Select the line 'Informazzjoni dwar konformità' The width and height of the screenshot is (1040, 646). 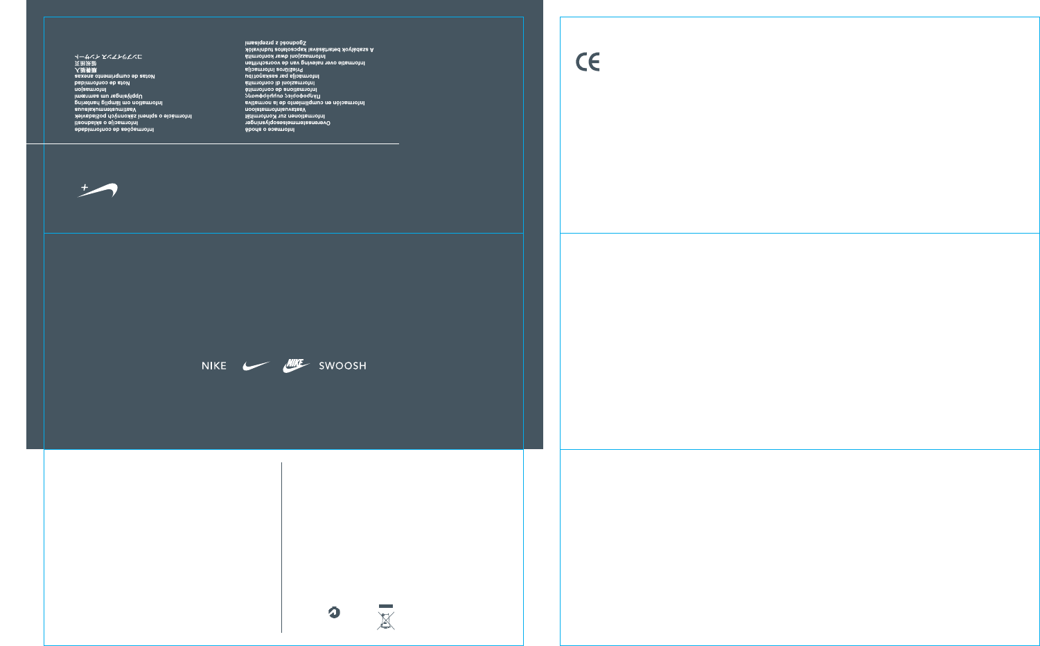coord(285,56)
